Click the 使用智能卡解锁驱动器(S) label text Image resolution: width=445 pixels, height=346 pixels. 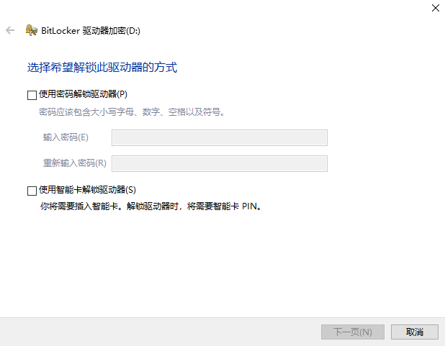(87, 190)
